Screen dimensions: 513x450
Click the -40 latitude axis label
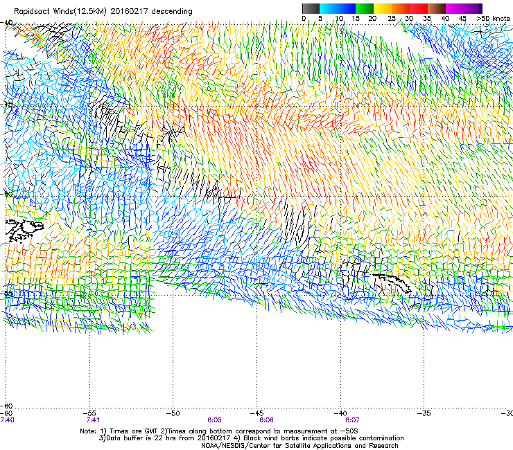[6, 23]
